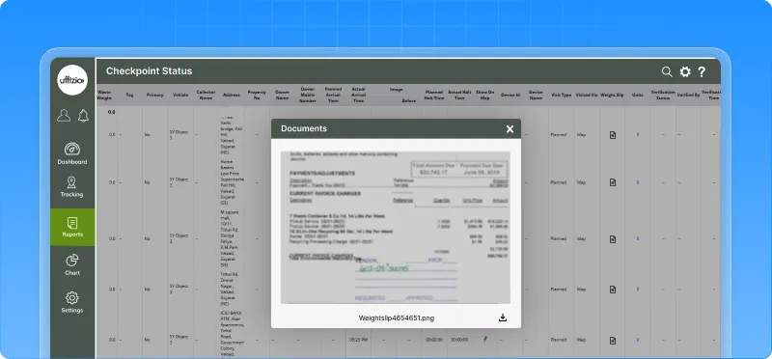The width and height of the screenshot is (772, 359).
Task: Click the Device Id column header
Action: [510, 95]
